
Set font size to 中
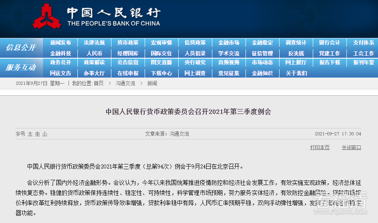pos(37,134)
